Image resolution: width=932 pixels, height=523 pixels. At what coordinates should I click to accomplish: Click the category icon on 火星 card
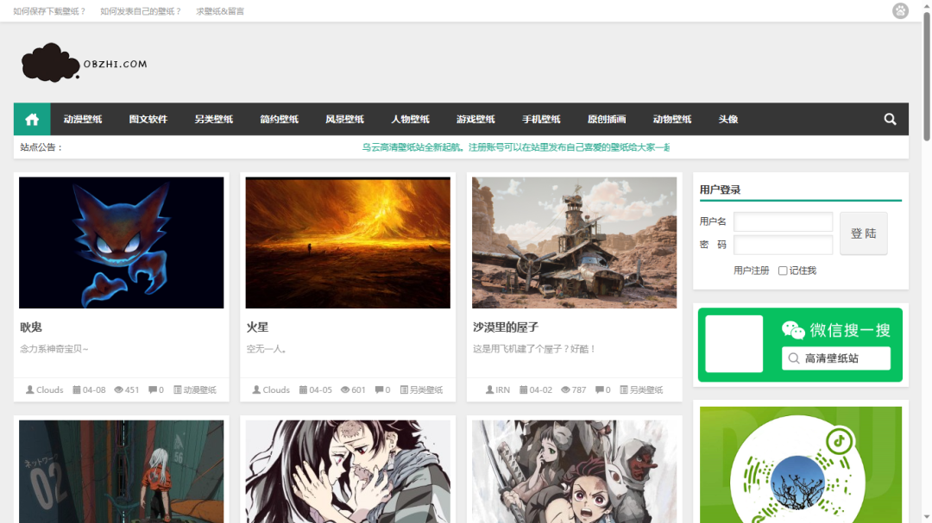point(404,390)
